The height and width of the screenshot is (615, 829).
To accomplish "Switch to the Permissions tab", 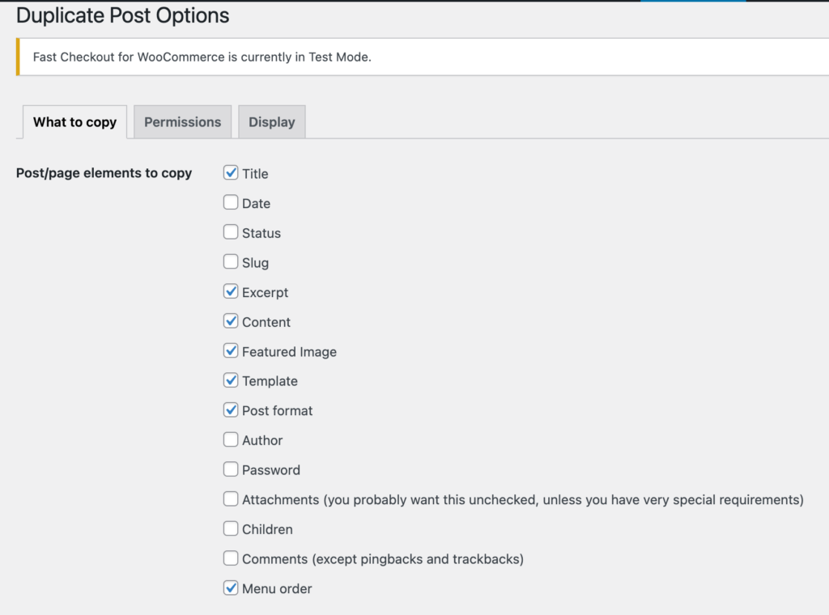I will (182, 121).
